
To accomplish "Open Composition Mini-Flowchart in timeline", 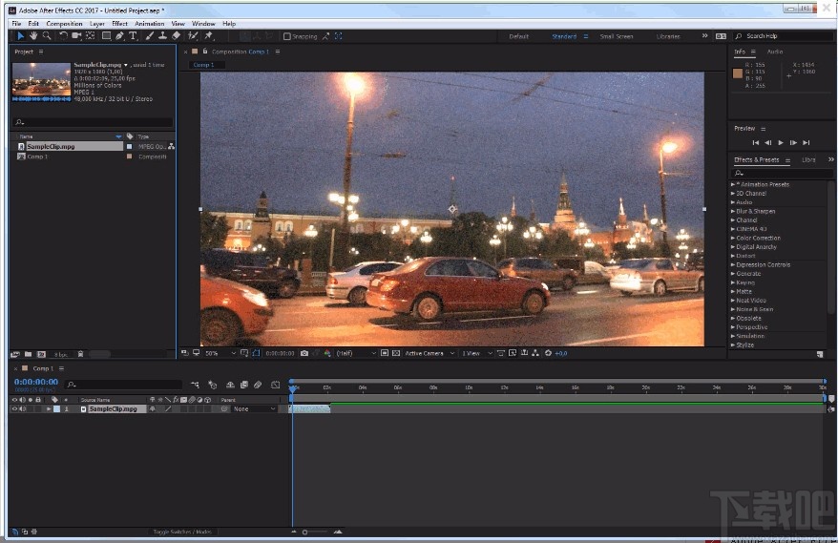I will click(195, 385).
